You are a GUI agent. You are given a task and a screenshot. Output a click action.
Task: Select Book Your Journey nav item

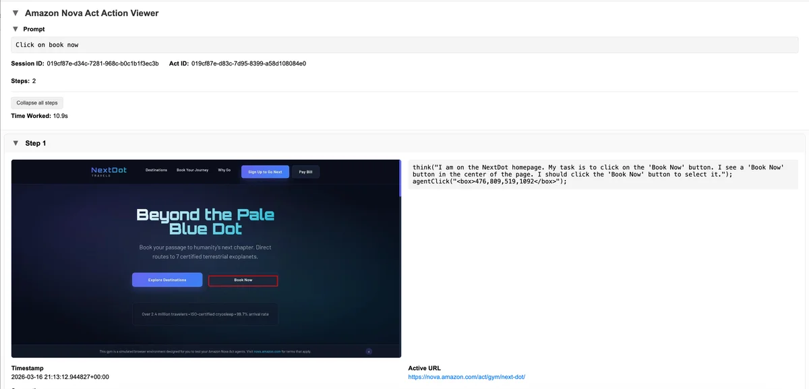coord(193,171)
